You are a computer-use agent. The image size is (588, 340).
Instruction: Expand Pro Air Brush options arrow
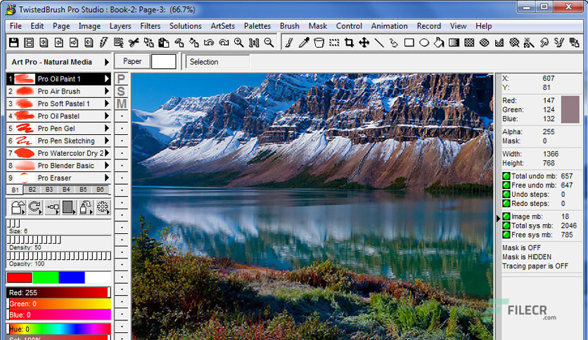pos(107,91)
